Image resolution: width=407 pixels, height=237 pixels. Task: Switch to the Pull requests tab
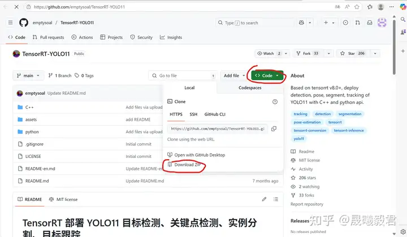point(48,37)
